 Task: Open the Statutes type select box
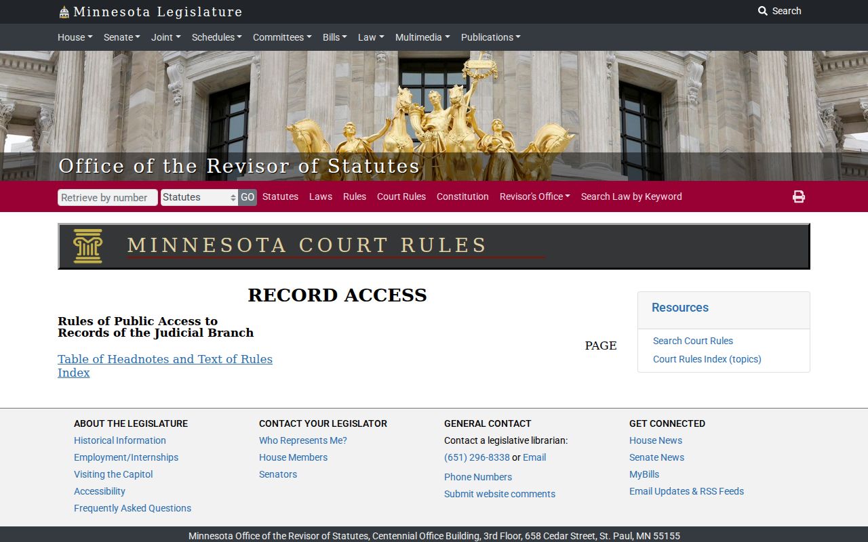199,197
